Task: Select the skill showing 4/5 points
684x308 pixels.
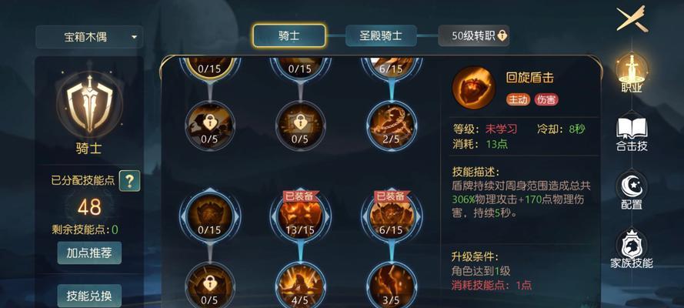Action: 300,286
